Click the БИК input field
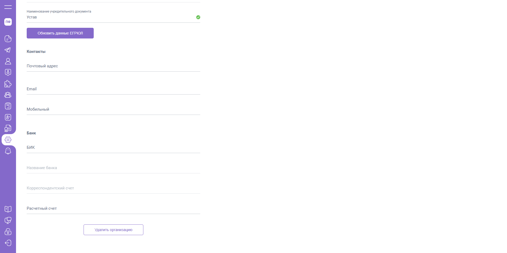Image resolution: width=507 pixels, height=253 pixels. pyautogui.click(x=113, y=148)
